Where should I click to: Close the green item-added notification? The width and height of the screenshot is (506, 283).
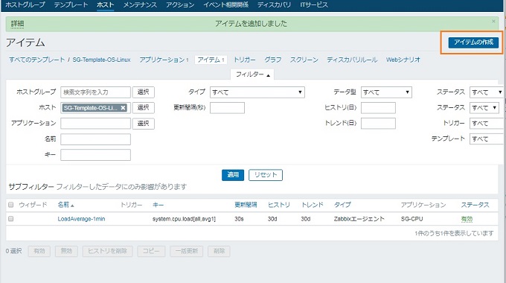(493, 22)
